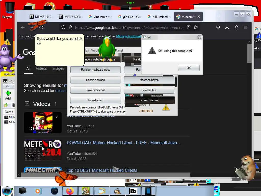The image size is (261, 196).
Task: Click the vertical scrollbar thumb in Firefox
Action: click(x=249, y=53)
